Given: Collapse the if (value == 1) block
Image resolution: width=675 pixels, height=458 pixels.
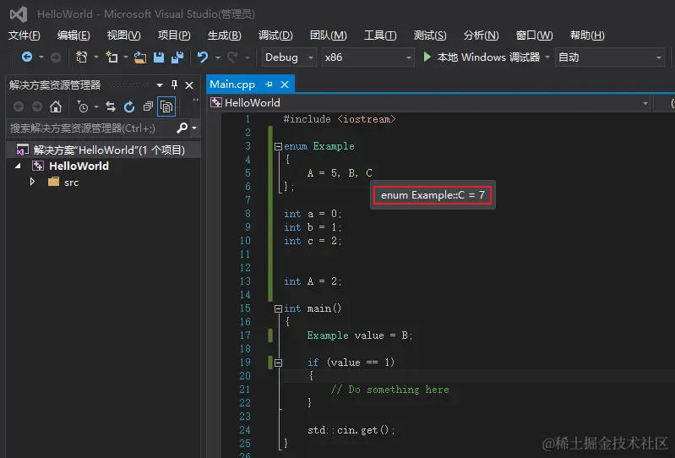Looking at the screenshot, I should 278,363.
